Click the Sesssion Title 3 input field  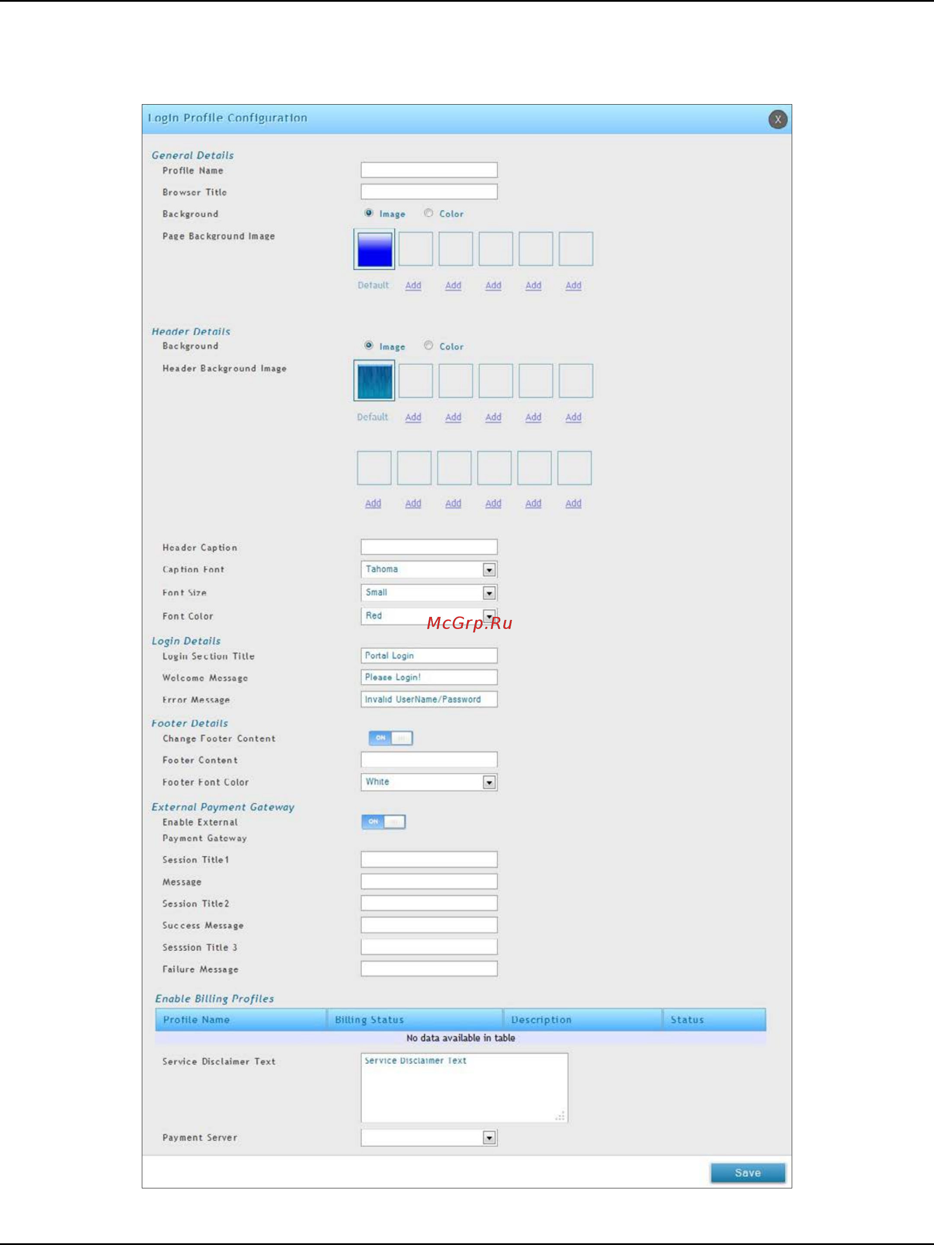[x=429, y=947]
